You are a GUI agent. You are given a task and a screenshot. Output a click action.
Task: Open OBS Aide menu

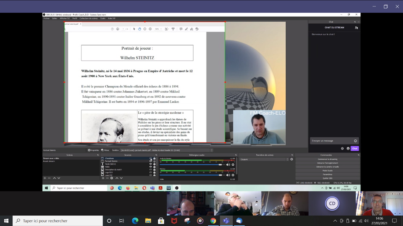point(112,18)
